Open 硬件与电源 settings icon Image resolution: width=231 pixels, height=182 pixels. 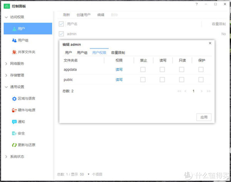(x=14, y=110)
